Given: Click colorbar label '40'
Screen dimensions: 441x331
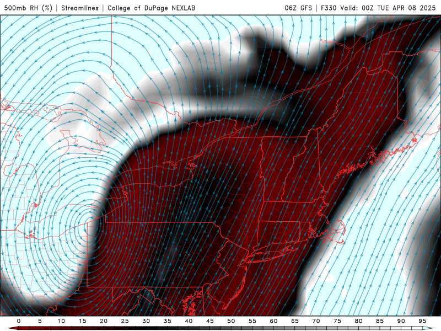Looking at the screenshot, I should click(189, 321).
